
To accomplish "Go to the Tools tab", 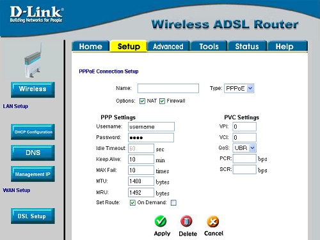I will click(209, 46).
